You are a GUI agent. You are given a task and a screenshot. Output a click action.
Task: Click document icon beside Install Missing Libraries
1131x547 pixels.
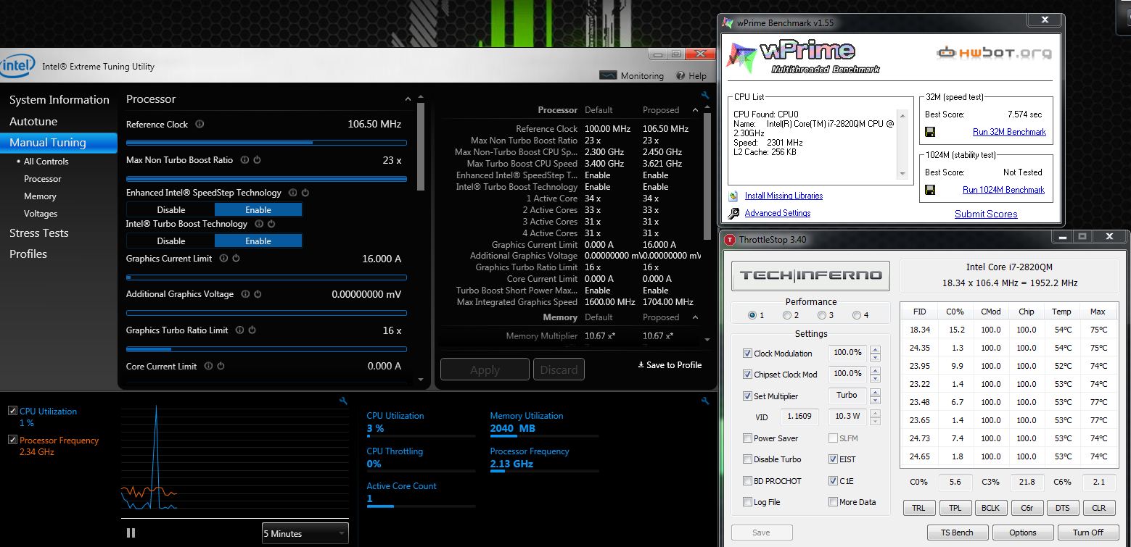(733, 196)
